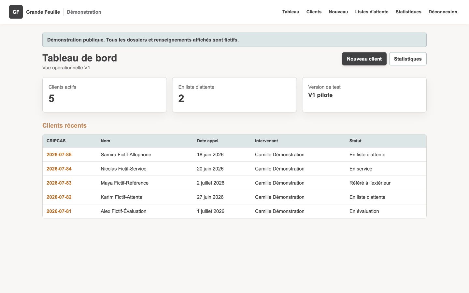
Task: Select the name Alex Fictif-Évaluation
Action: click(123, 211)
